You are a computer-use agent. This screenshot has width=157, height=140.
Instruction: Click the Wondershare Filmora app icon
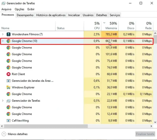(x=8, y=34)
